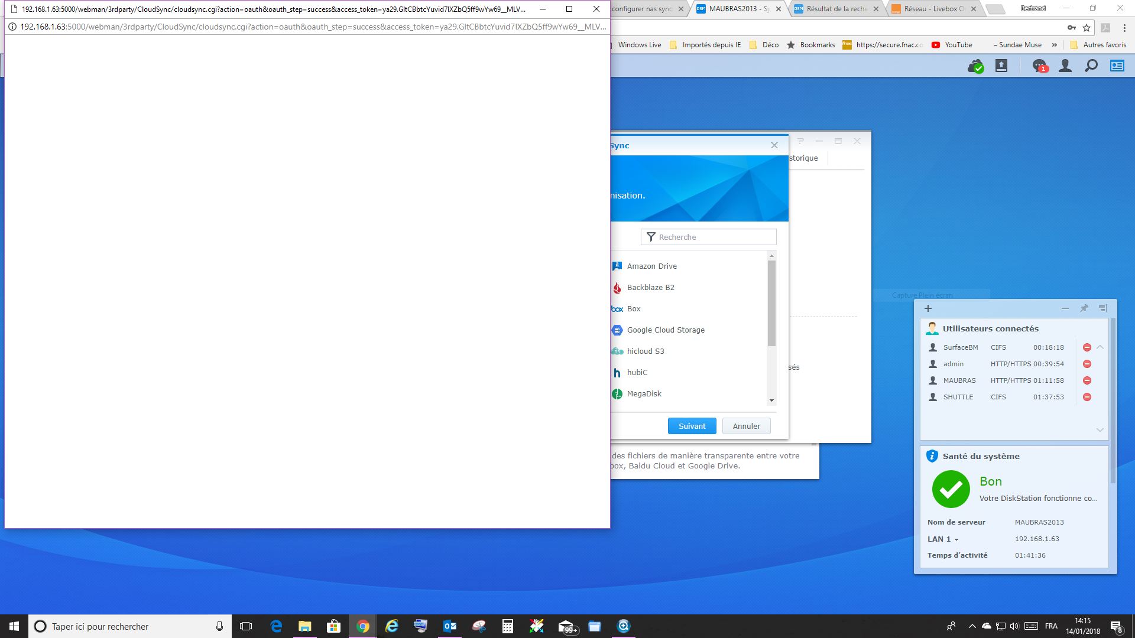
Task: Pin the widget panel
Action: click(x=1084, y=308)
